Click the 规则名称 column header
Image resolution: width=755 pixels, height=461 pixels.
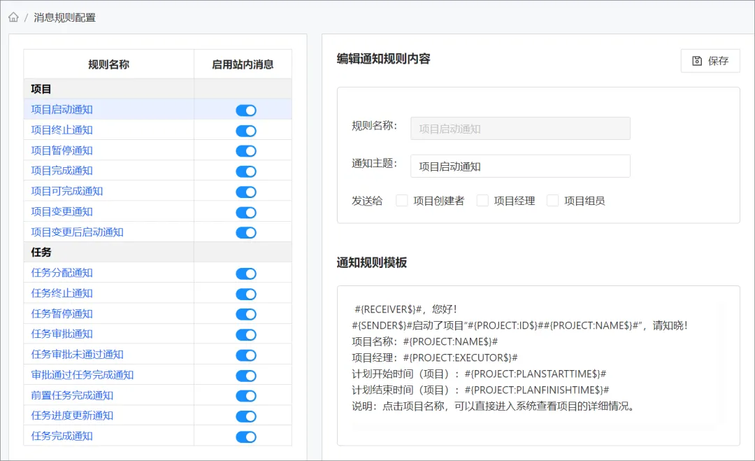(109, 64)
